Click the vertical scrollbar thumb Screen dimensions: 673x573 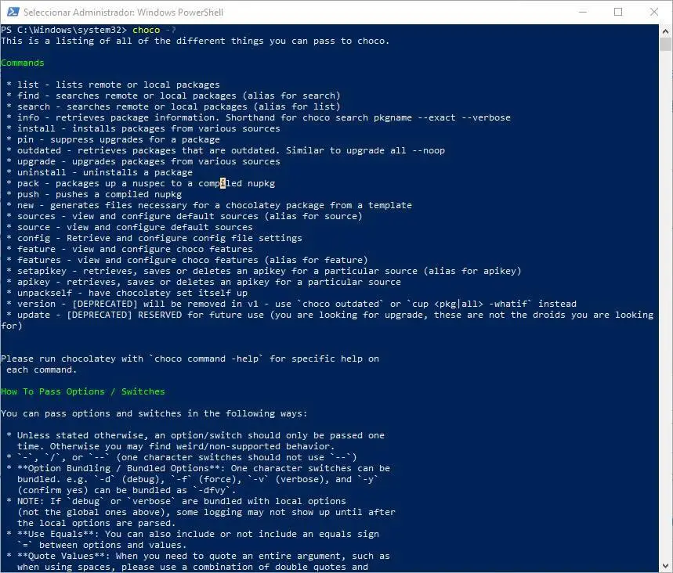(x=665, y=44)
